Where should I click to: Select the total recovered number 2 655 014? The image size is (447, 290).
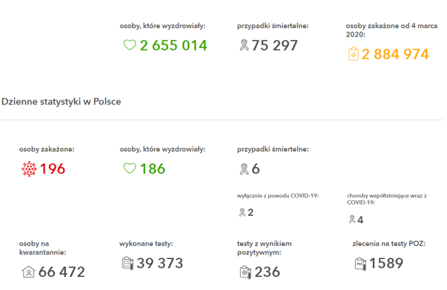pyautogui.click(x=173, y=45)
